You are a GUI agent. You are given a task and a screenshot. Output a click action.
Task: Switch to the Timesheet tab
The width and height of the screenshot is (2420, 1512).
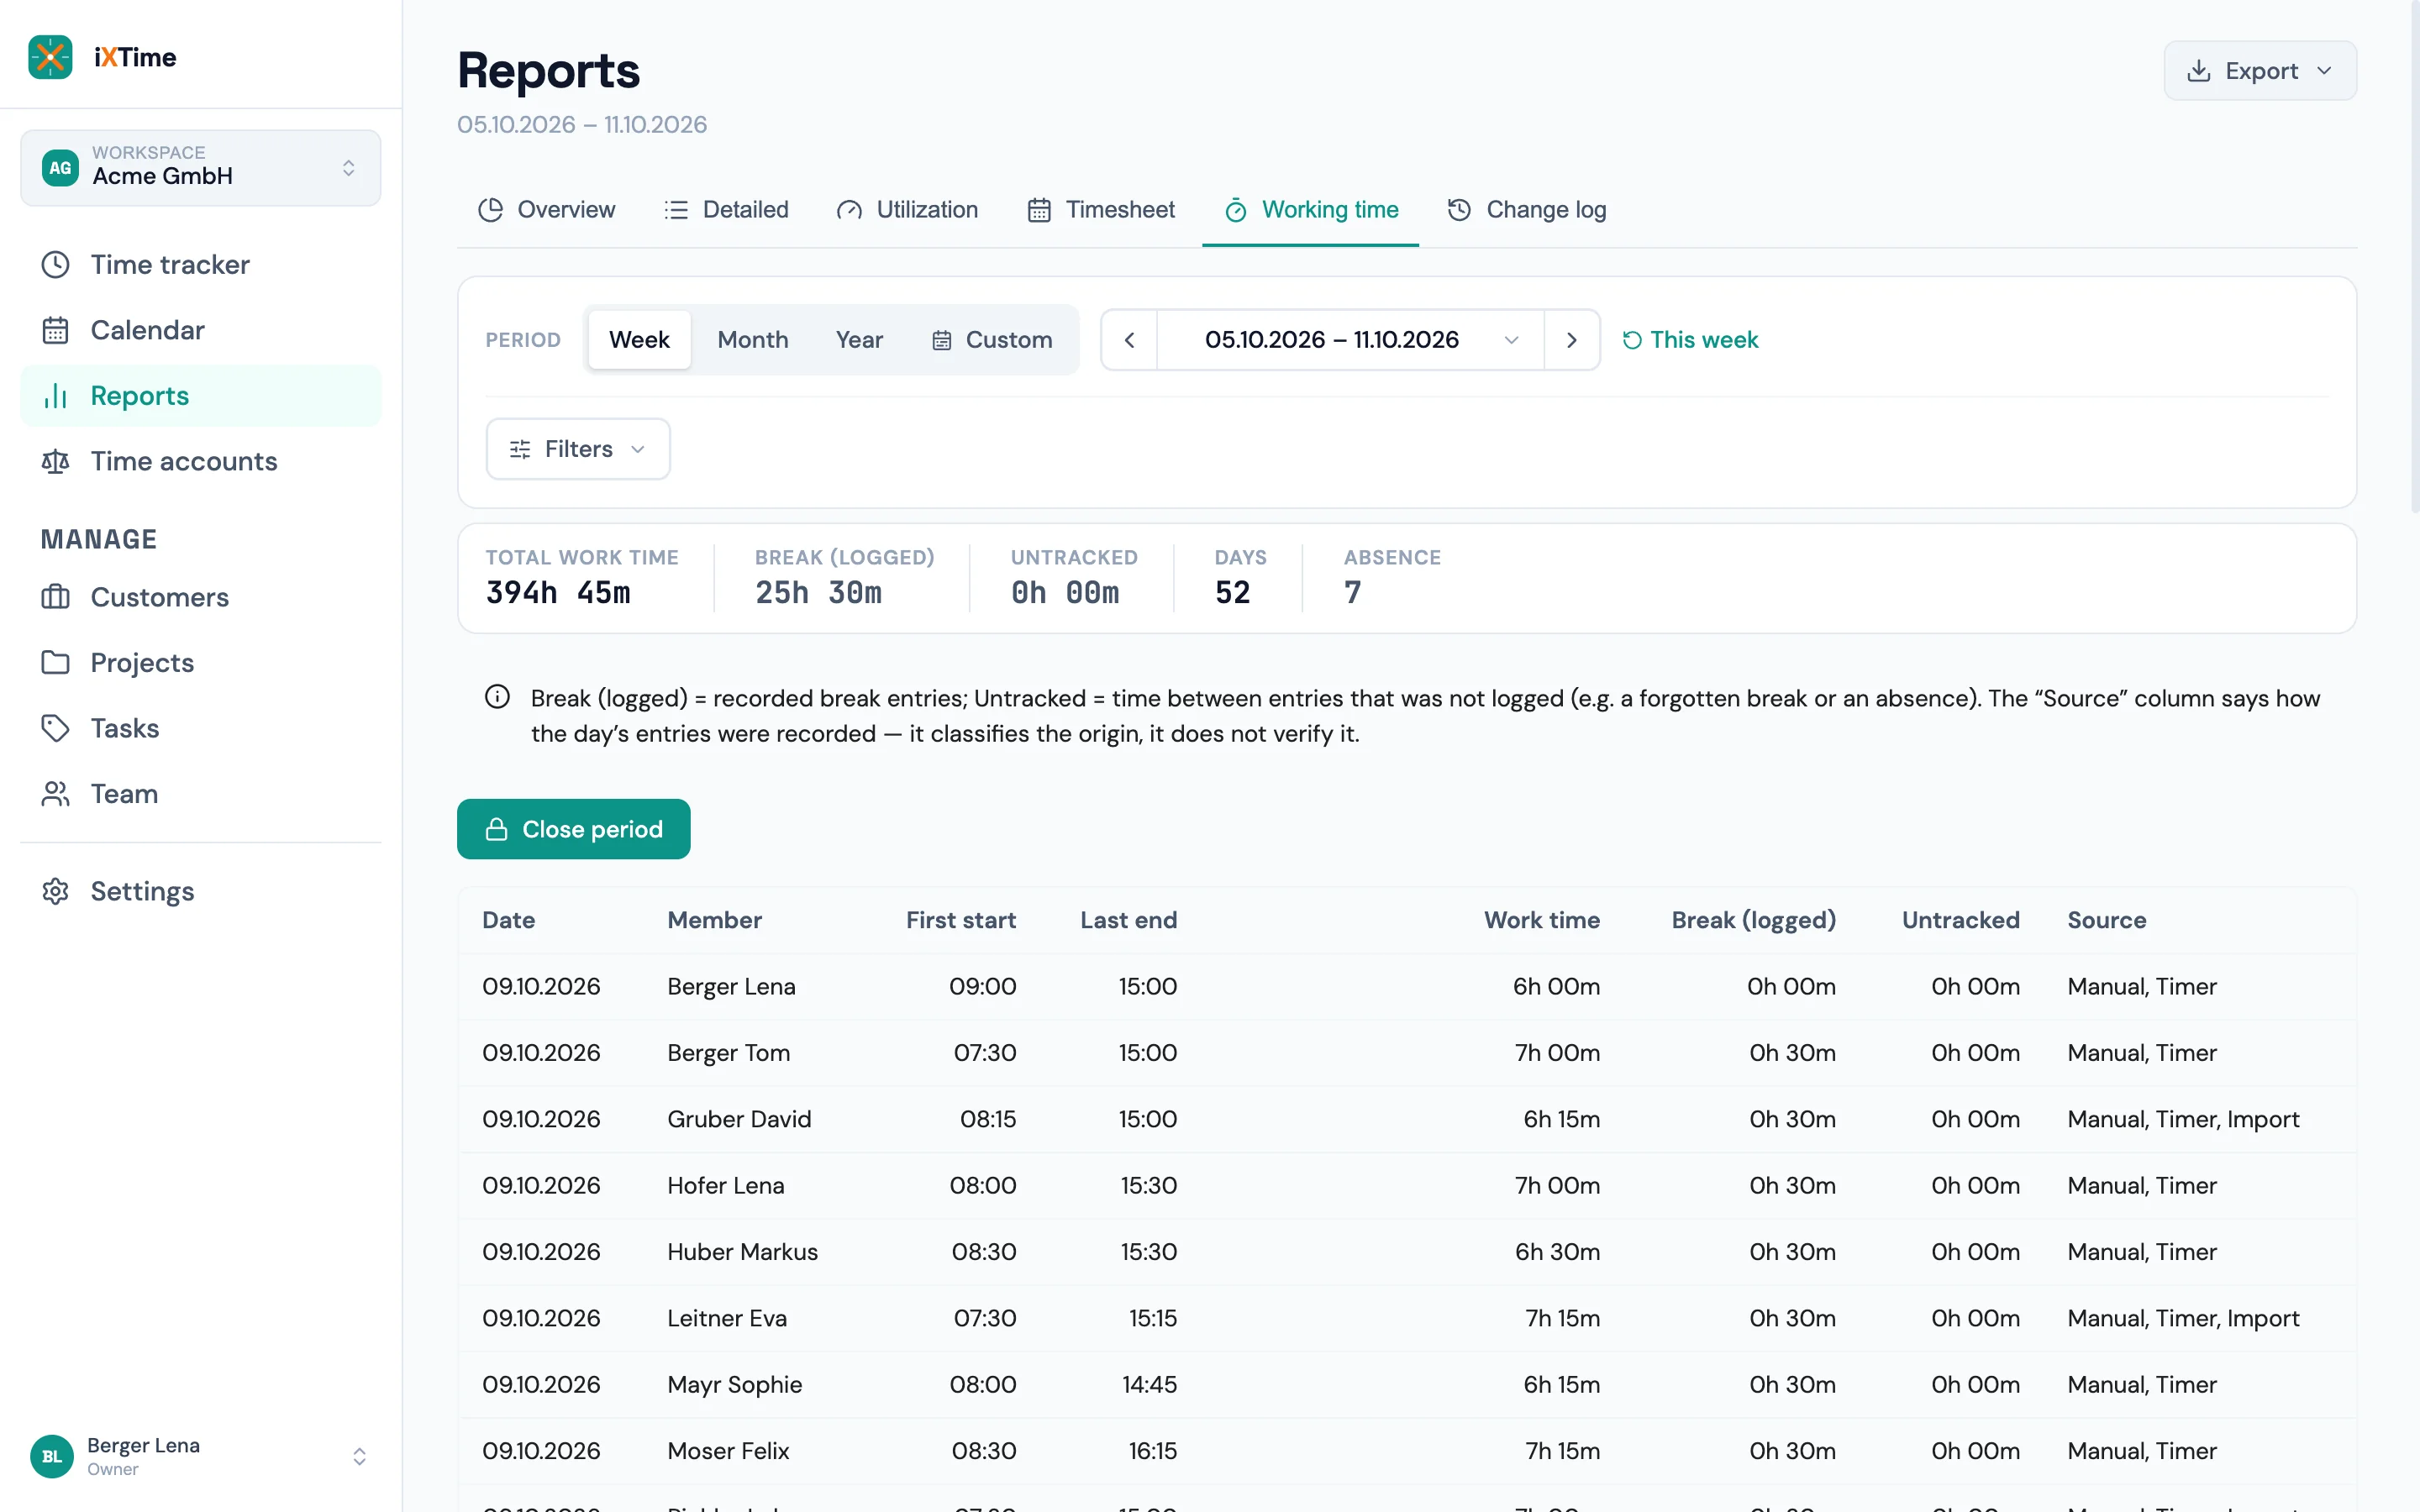[1101, 210]
